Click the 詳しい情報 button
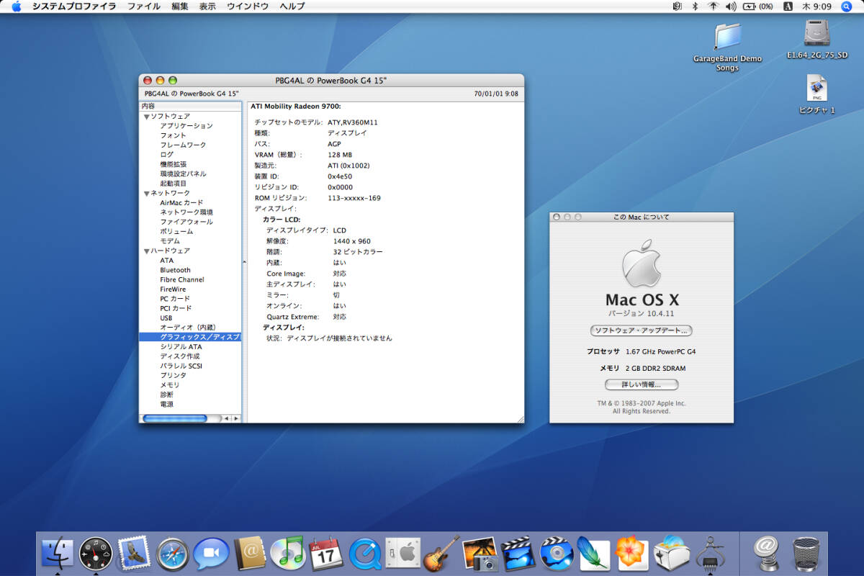The width and height of the screenshot is (864, 576). pyautogui.click(x=641, y=384)
